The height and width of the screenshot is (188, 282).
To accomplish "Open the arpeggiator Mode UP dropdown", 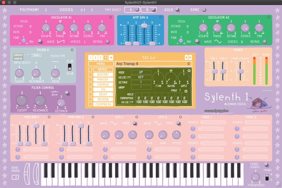I will click(x=141, y=72).
